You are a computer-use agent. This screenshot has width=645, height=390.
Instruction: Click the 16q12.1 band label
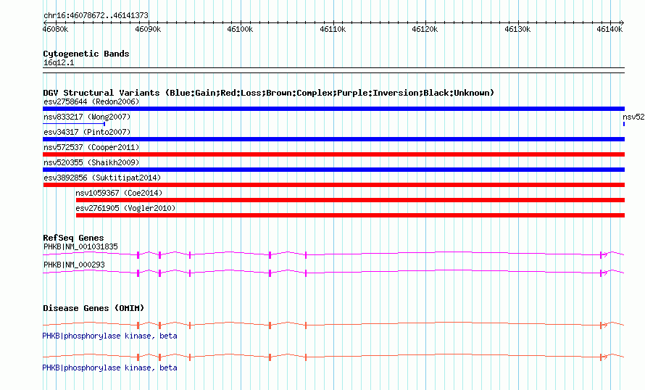(59, 62)
